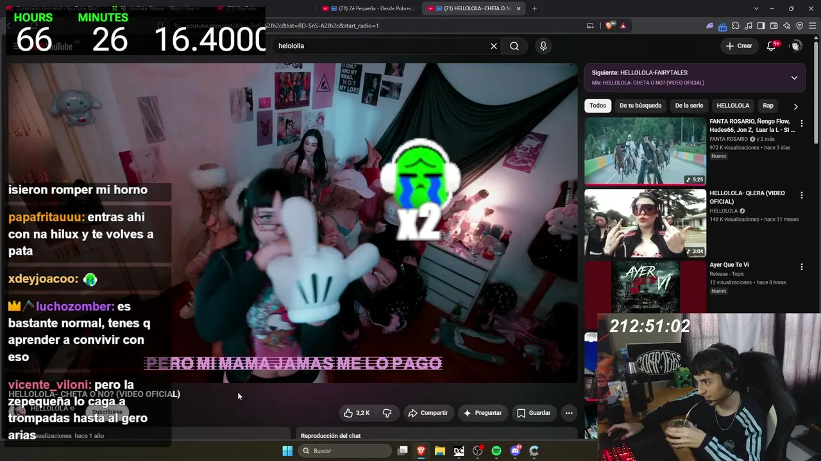The image size is (821, 461).
Task: Click the Brave Rewards triangle icon
Action: pos(623,26)
